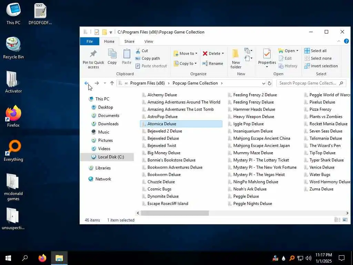Click the volume speaker tray icon
This screenshot has width=353, height=265.
pos(309,258)
